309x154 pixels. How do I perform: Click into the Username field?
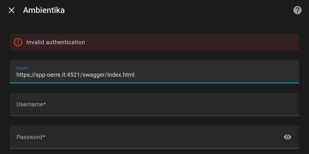point(154,104)
